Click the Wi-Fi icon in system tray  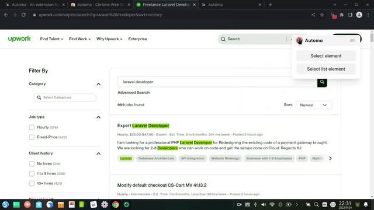(272, 205)
